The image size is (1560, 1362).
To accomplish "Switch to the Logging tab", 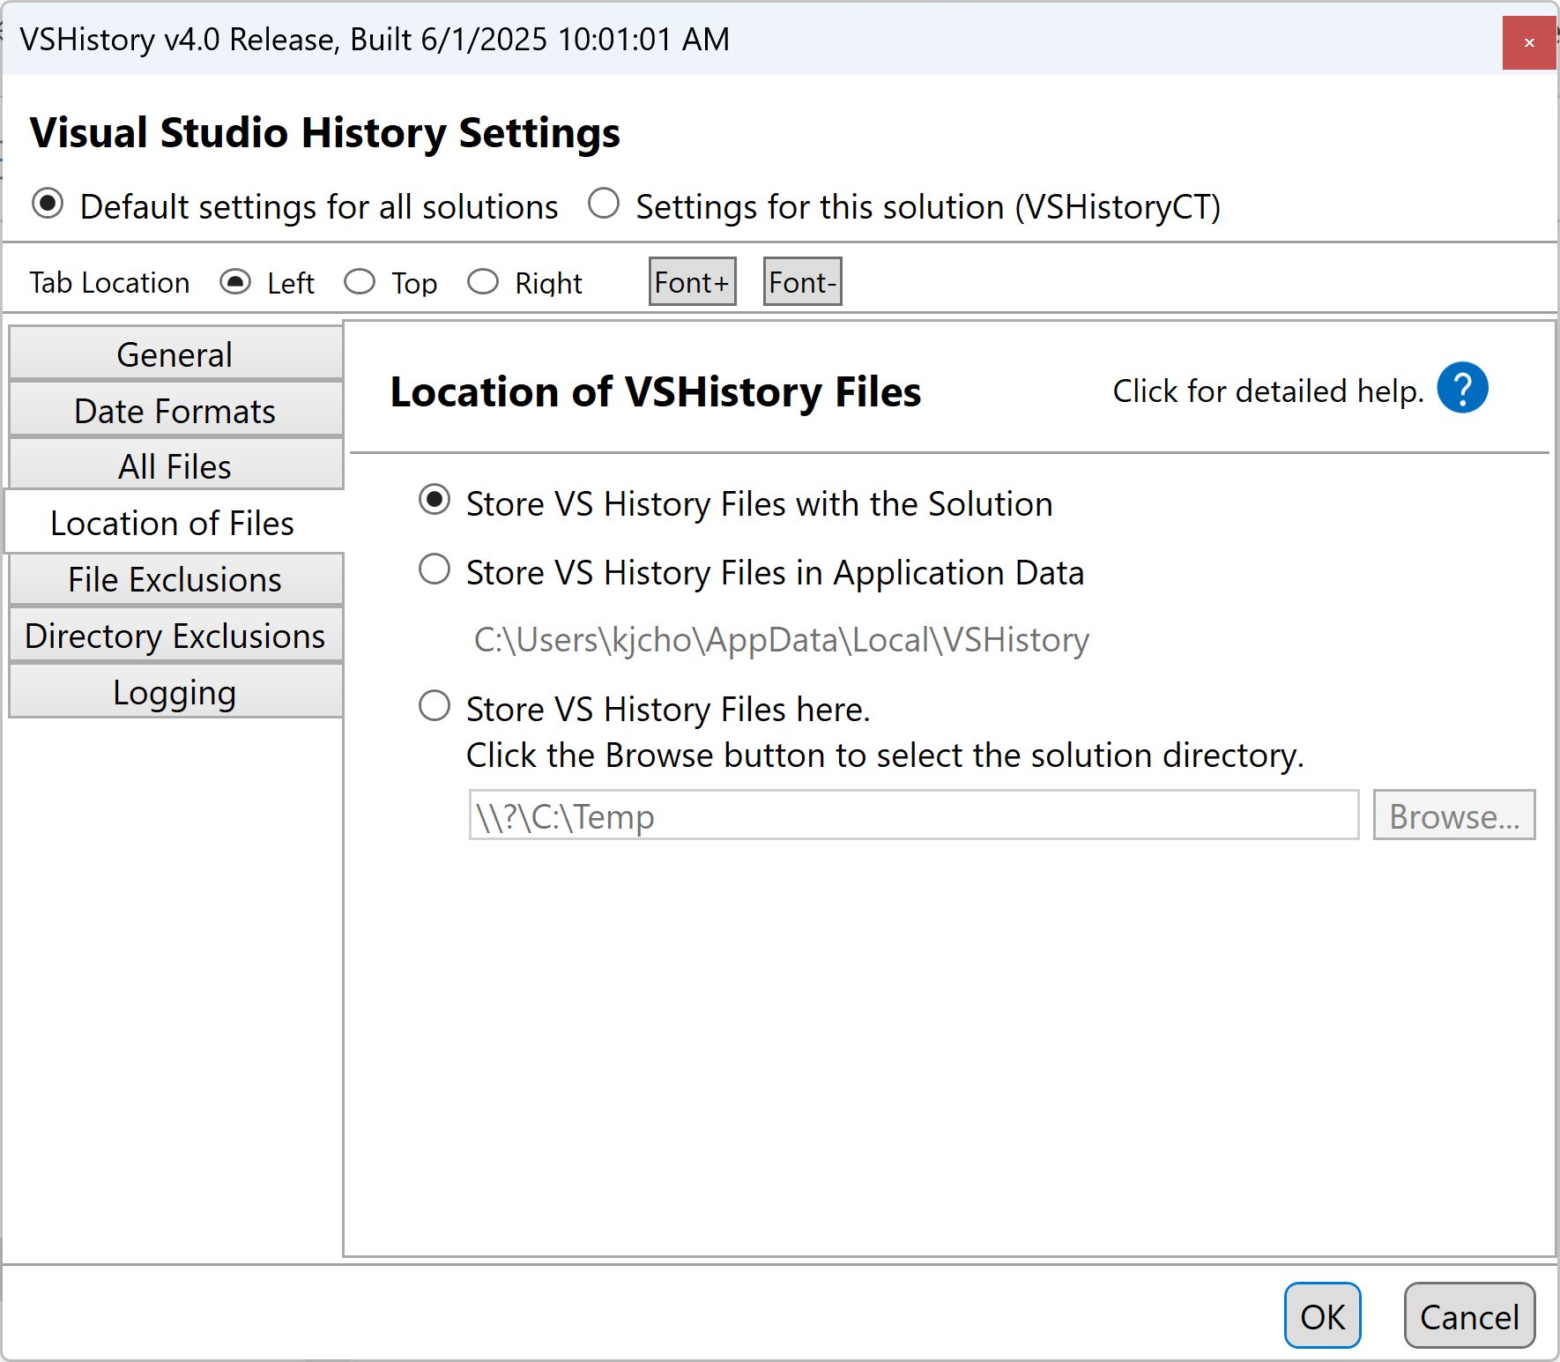I will coord(174,691).
